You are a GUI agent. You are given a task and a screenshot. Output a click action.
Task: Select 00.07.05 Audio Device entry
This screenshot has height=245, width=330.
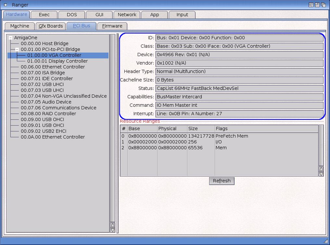[46, 102]
